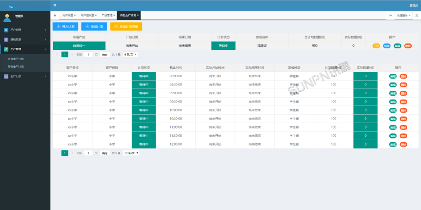Click the 生产记录 sidebar icon
This screenshot has height=210, width=421.
[x=6, y=76]
